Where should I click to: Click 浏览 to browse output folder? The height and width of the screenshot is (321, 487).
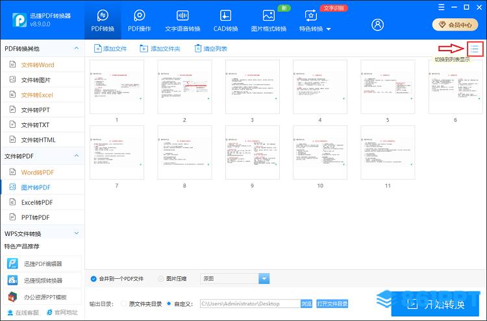click(x=306, y=303)
